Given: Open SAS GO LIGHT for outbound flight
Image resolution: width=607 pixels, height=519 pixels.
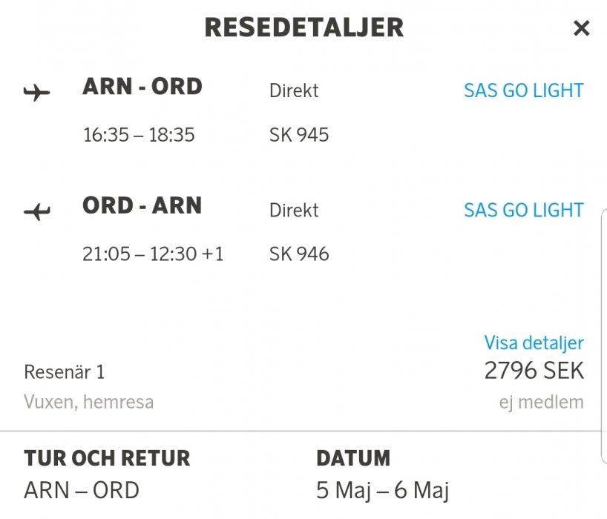Looking at the screenshot, I should 523,90.
